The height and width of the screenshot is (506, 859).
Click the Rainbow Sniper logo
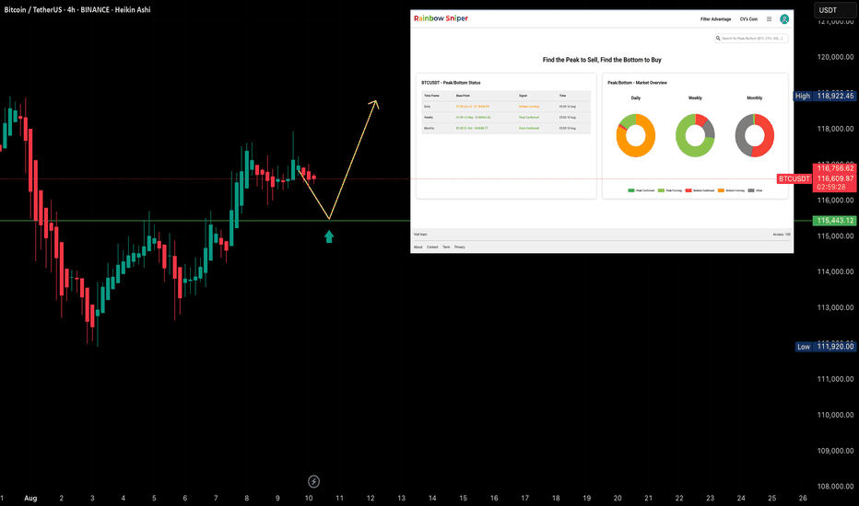point(441,18)
